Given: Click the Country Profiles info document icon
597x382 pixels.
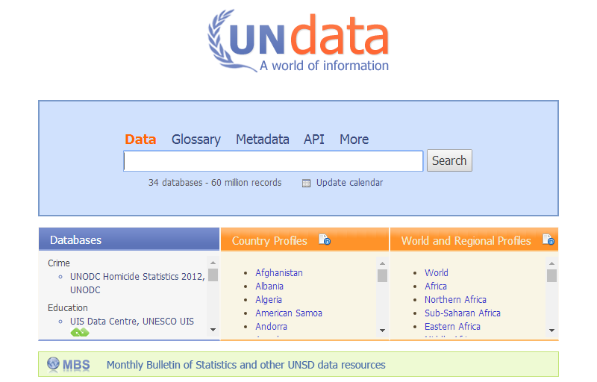Looking at the screenshot, I should (325, 239).
